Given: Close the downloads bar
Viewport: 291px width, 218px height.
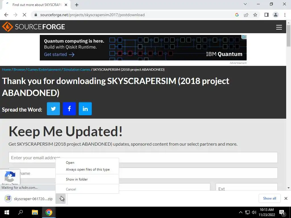Looking at the screenshot, I should click(286, 198).
